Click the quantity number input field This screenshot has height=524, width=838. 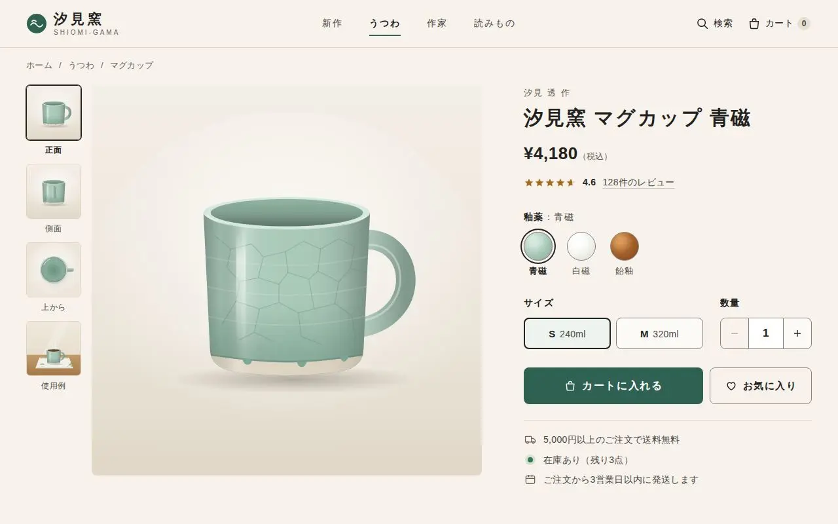766,333
